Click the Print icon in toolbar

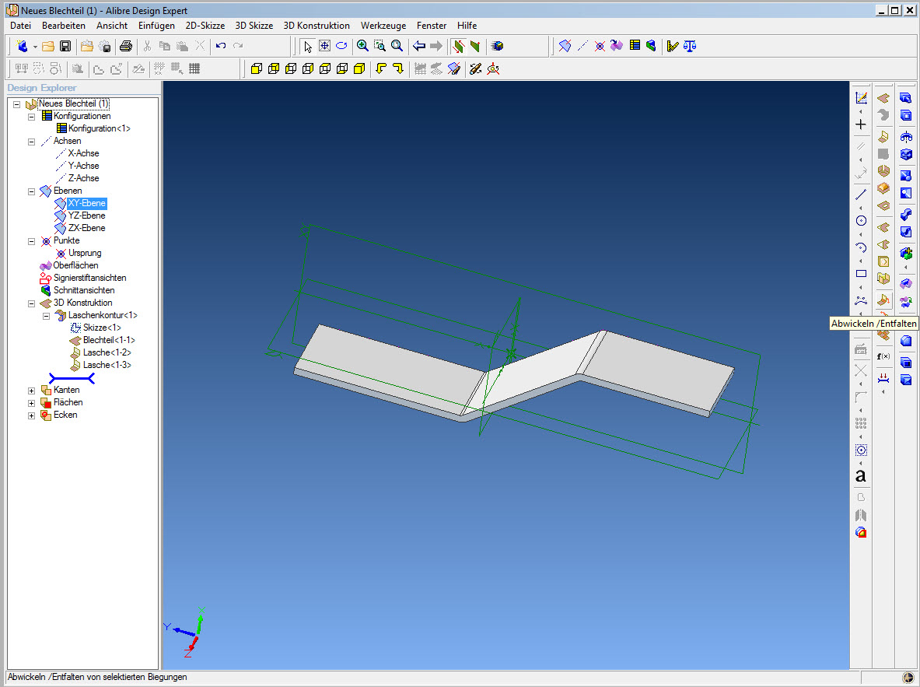125,46
